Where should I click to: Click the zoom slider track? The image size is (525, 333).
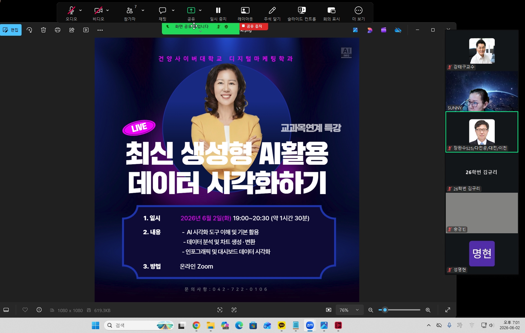coord(399,310)
